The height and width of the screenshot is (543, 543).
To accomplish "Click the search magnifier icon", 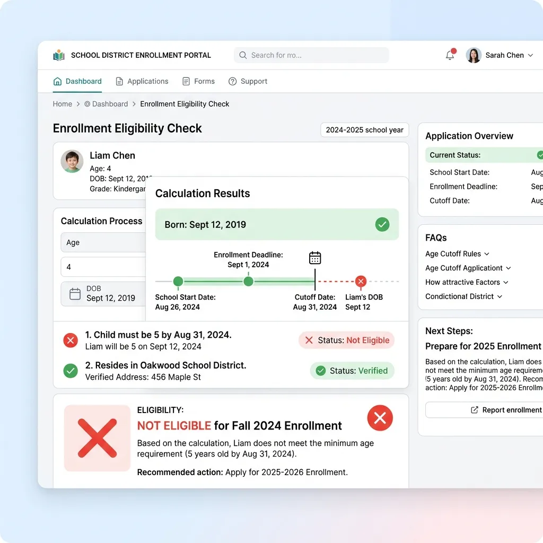I will pyautogui.click(x=243, y=55).
